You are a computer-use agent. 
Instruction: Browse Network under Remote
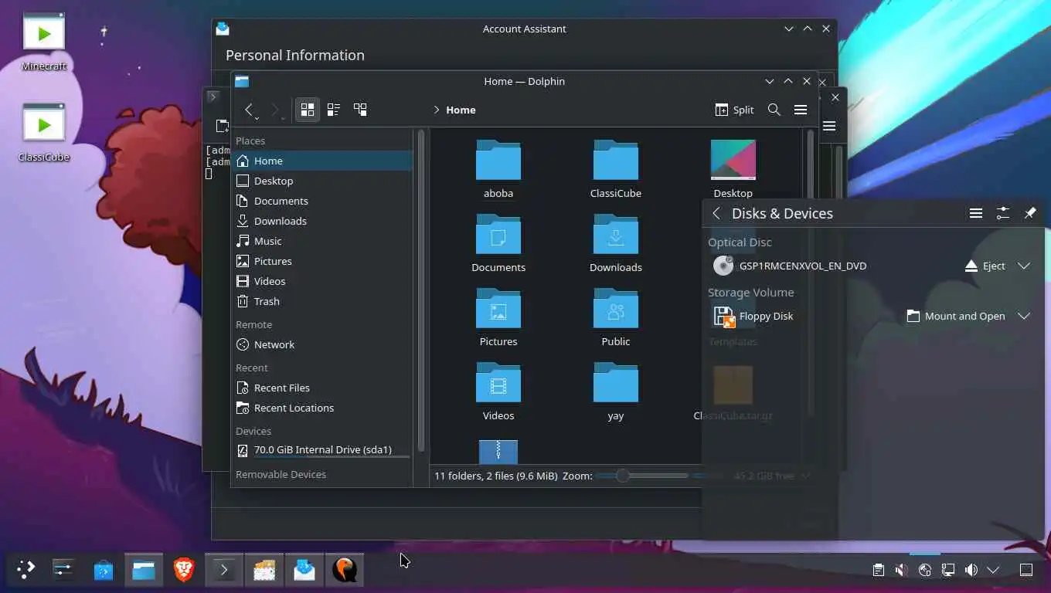pos(323,344)
